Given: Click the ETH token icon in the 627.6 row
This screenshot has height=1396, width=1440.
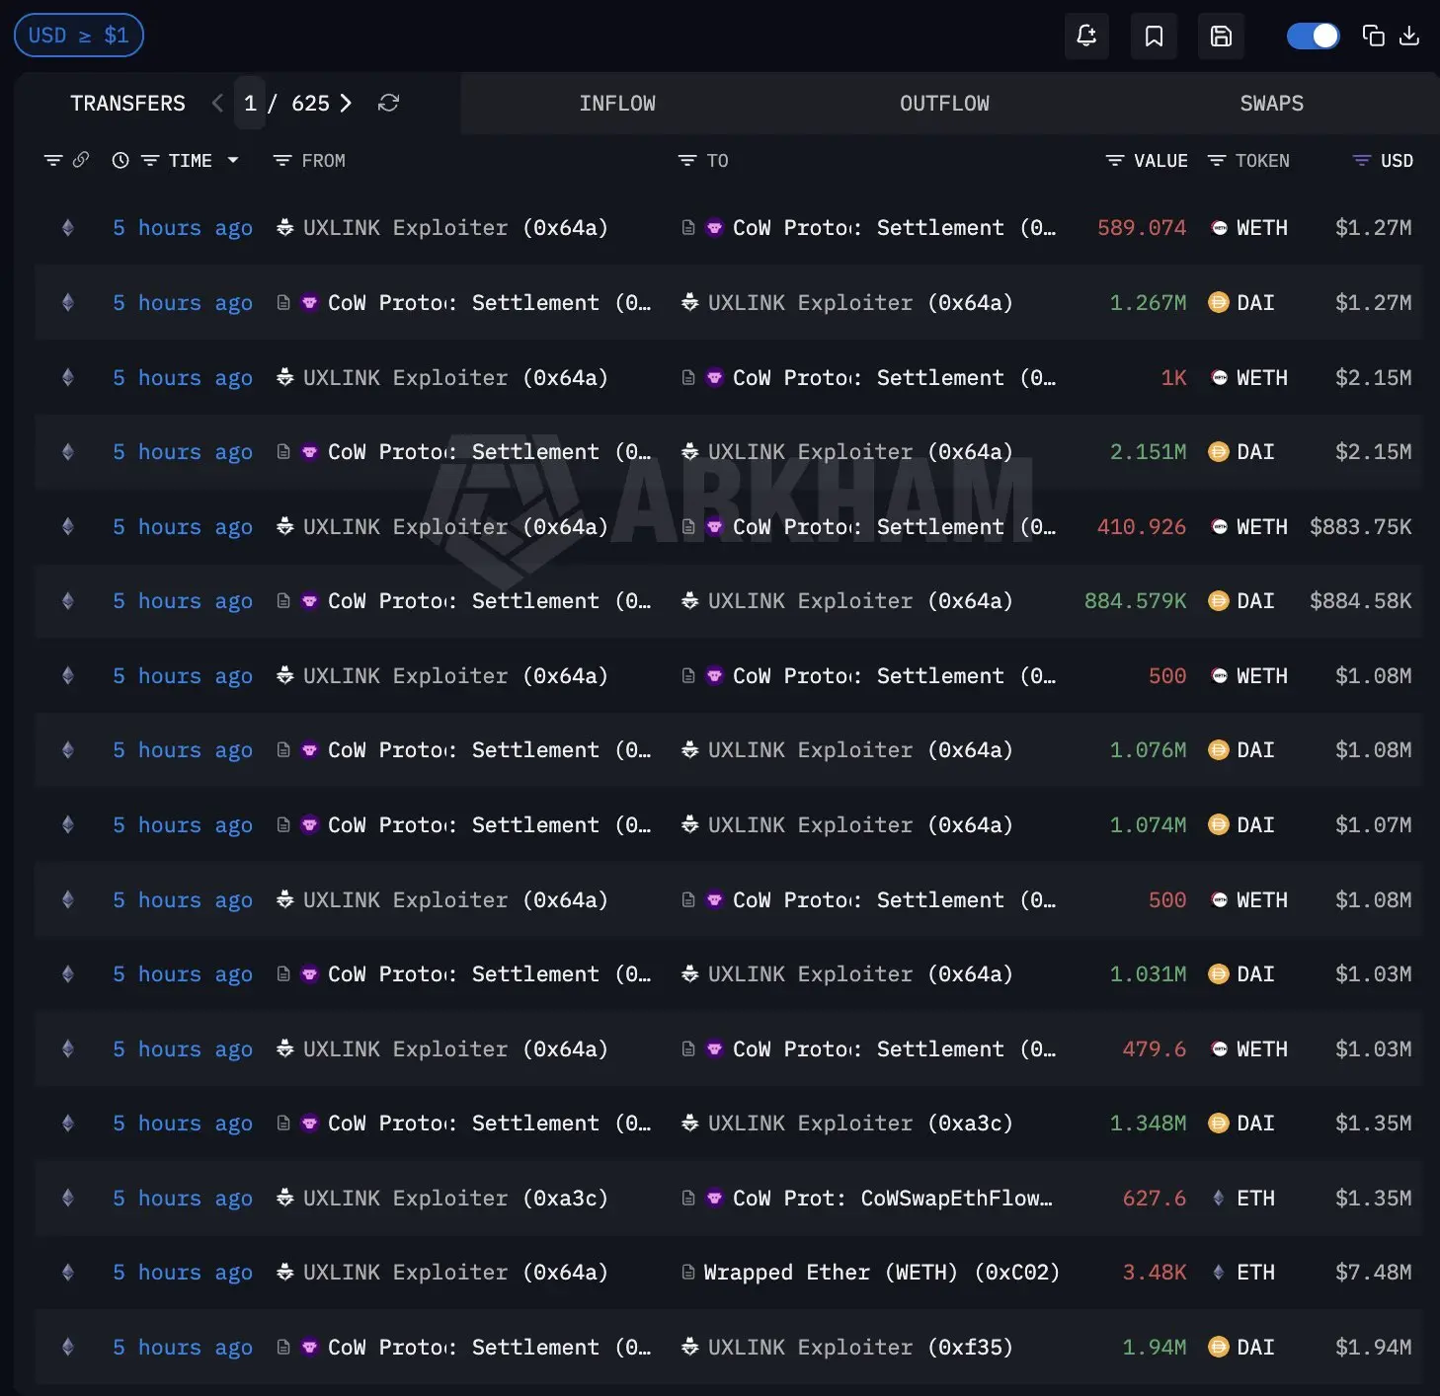Looking at the screenshot, I should coord(1219,1198).
